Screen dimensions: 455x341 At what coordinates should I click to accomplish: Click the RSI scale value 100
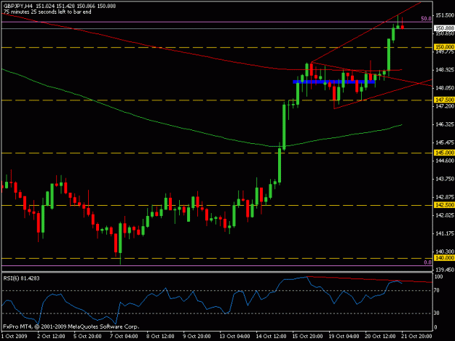click(439, 277)
